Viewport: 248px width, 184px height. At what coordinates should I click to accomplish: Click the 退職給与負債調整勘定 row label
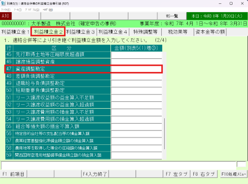click(x=40, y=84)
